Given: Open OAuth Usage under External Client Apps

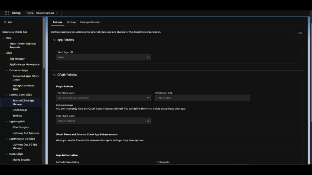Looking at the screenshot, I should [20, 110].
